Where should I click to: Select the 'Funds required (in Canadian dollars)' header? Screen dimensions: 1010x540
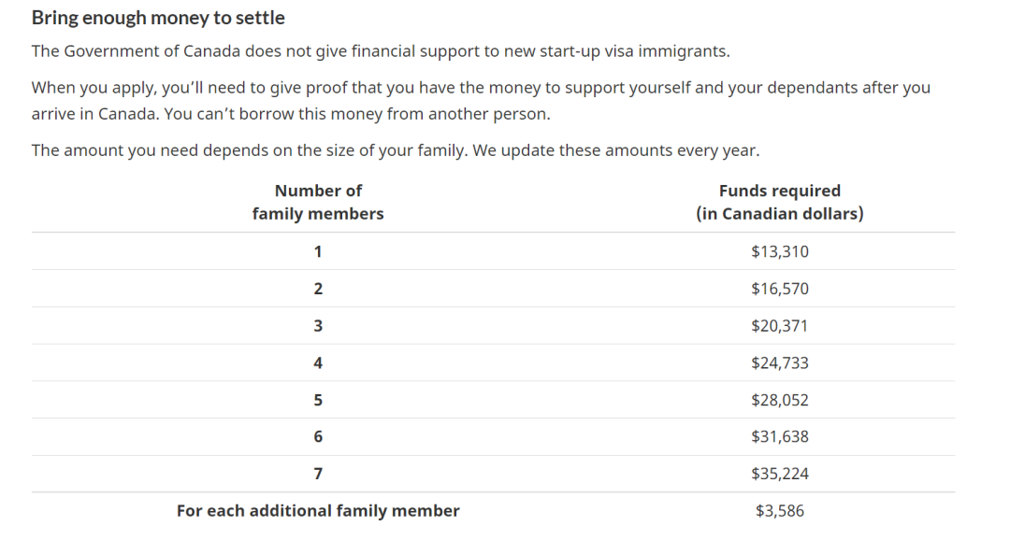click(779, 202)
